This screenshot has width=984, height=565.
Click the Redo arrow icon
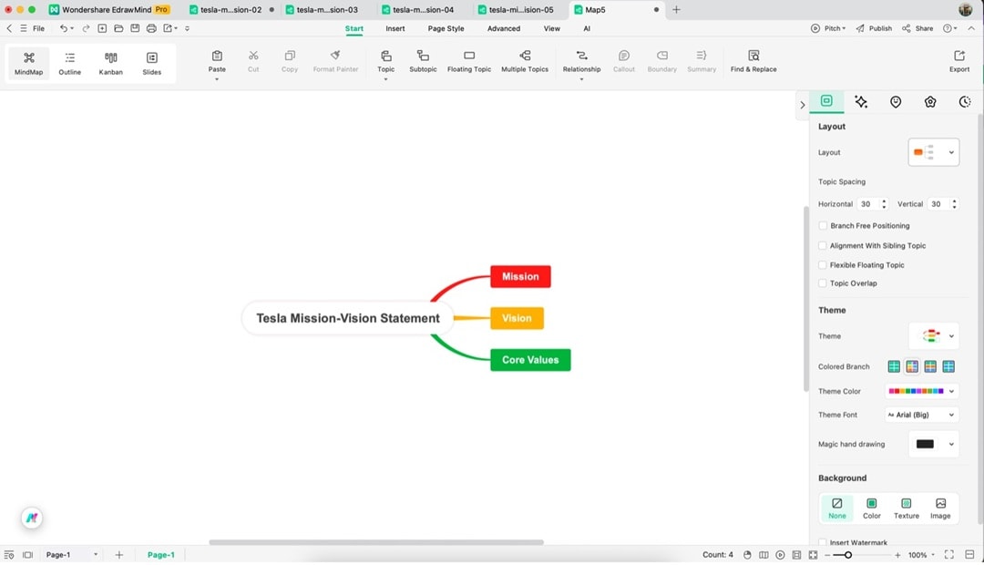[x=86, y=28]
